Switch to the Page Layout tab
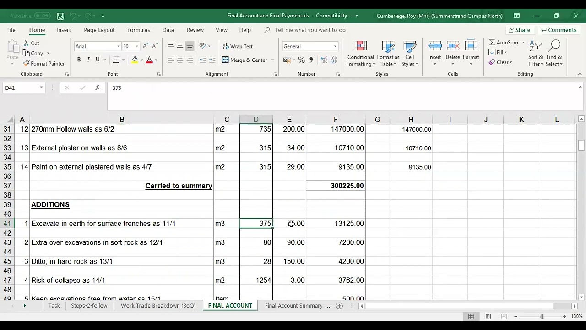Image resolution: width=586 pixels, height=330 pixels. 99,30
